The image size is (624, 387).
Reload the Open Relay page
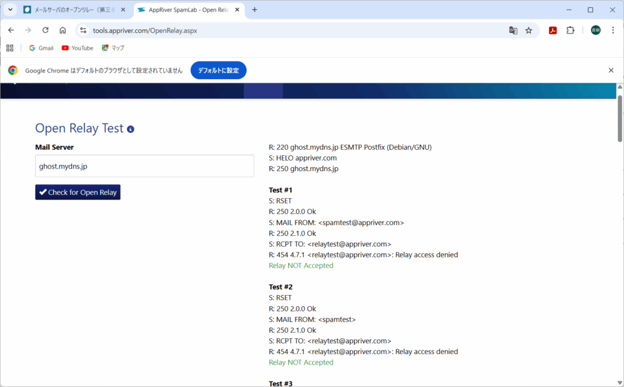pos(45,30)
